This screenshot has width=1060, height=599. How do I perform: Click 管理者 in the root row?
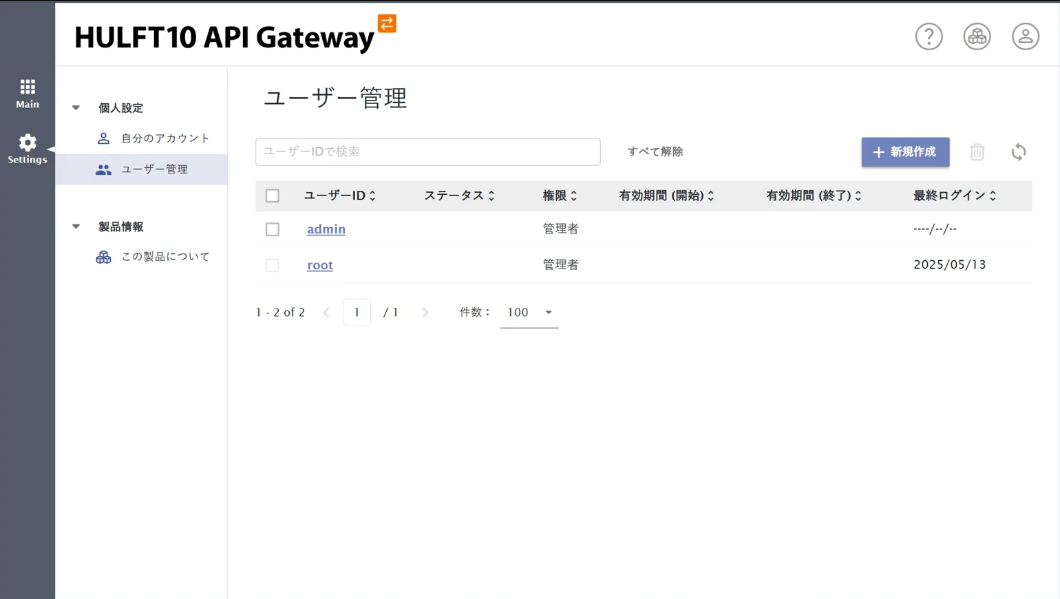(560, 265)
